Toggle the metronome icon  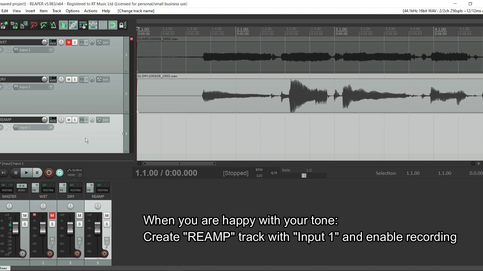(53, 25)
